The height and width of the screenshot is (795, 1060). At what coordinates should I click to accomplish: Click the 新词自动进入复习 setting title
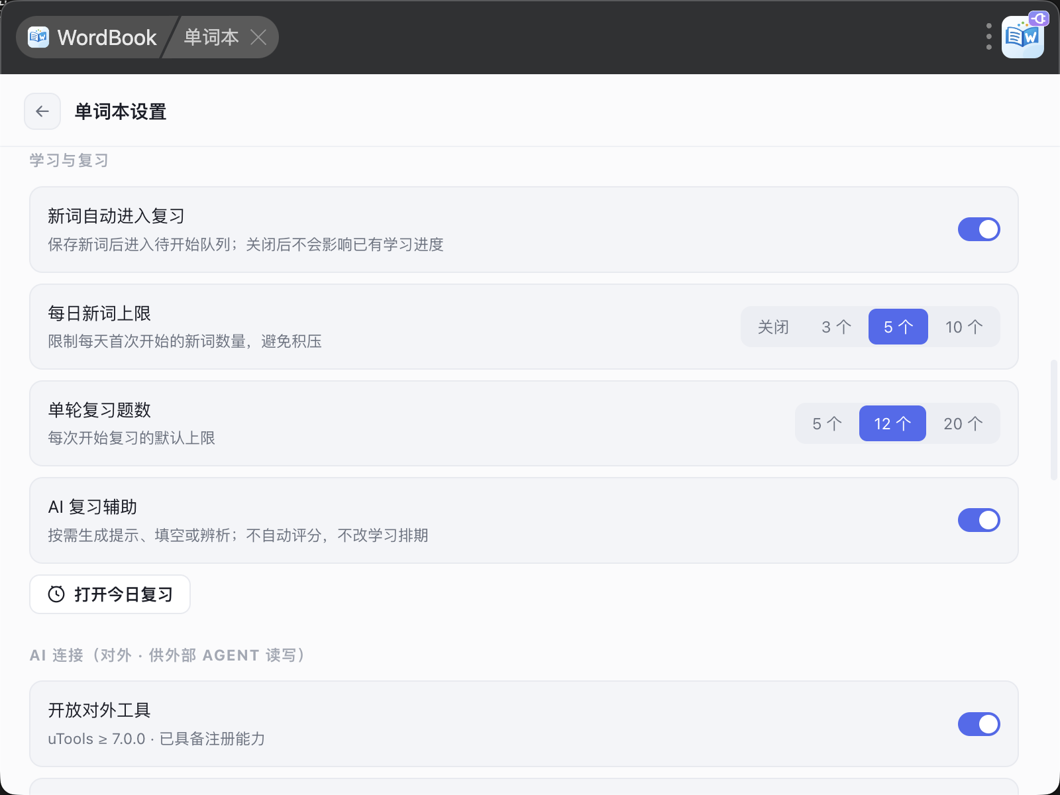click(x=116, y=216)
